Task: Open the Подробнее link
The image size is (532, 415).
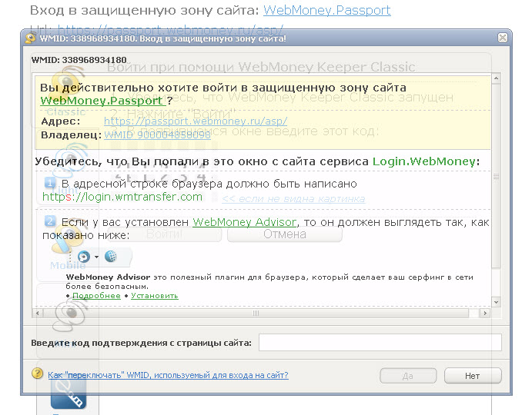Action: (96, 295)
